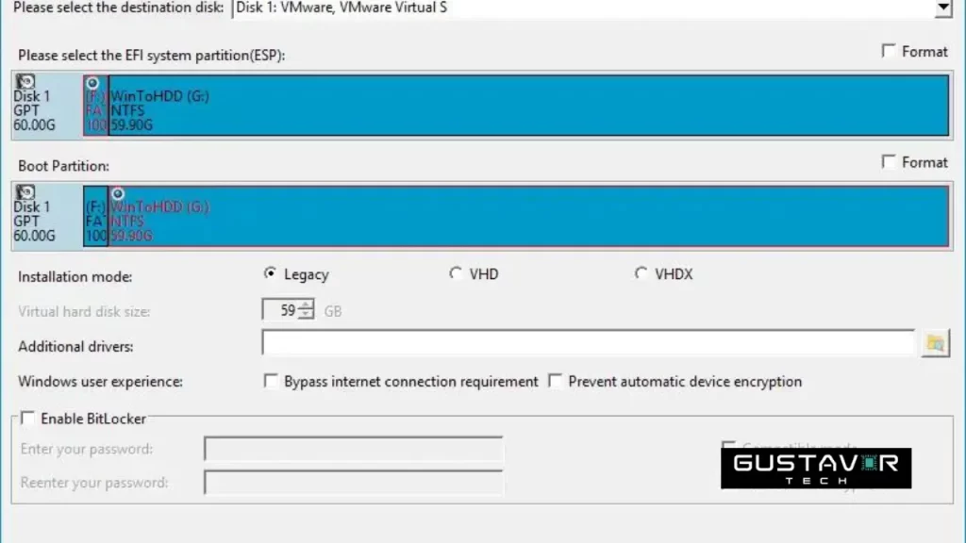The image size is (966, 543).
Task: Open the destination disk dropdown
Action: [x=943, y=8]
